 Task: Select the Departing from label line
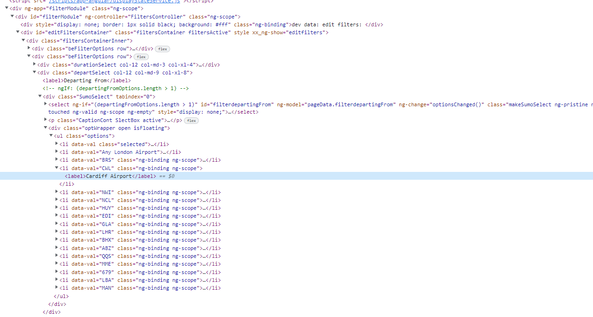point(86,80)
